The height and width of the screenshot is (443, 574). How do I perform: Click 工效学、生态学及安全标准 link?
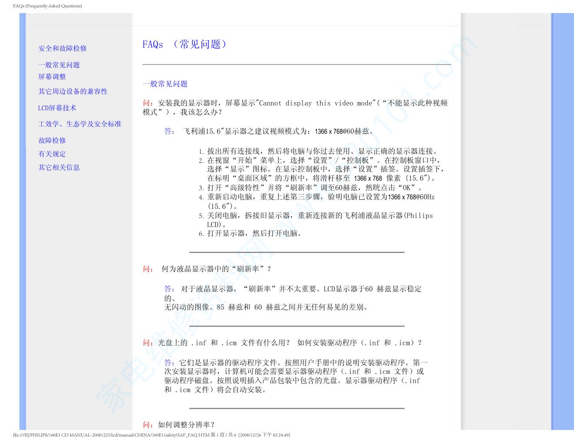[80, 124]
